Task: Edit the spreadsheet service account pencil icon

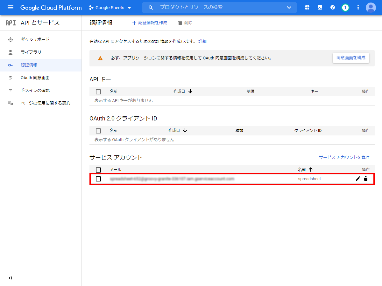Action: tap(358, 179)
